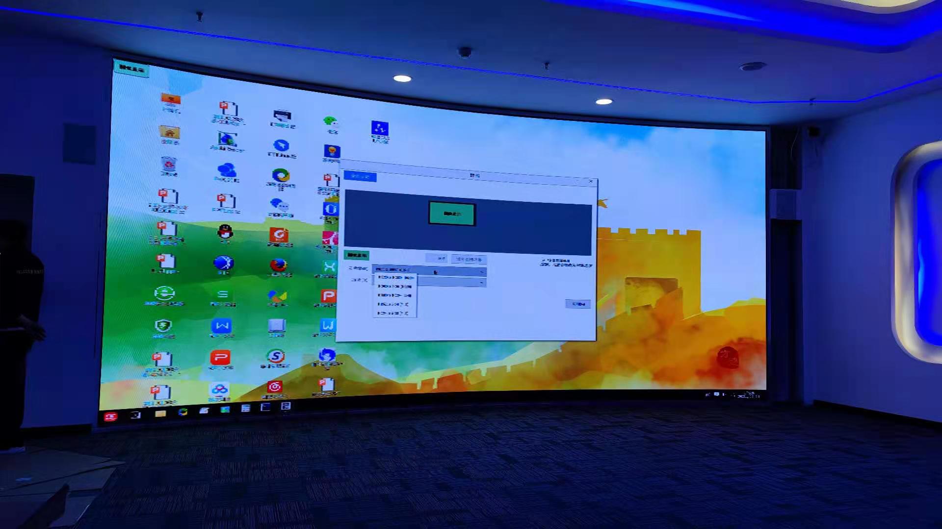Open the Sogou browser S icon
This screenshot has height=529, width=942.
tap(276, 356)
